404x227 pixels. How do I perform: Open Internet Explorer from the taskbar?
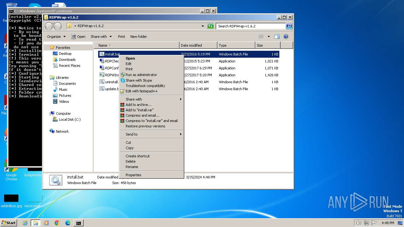(x=25, y=223)
